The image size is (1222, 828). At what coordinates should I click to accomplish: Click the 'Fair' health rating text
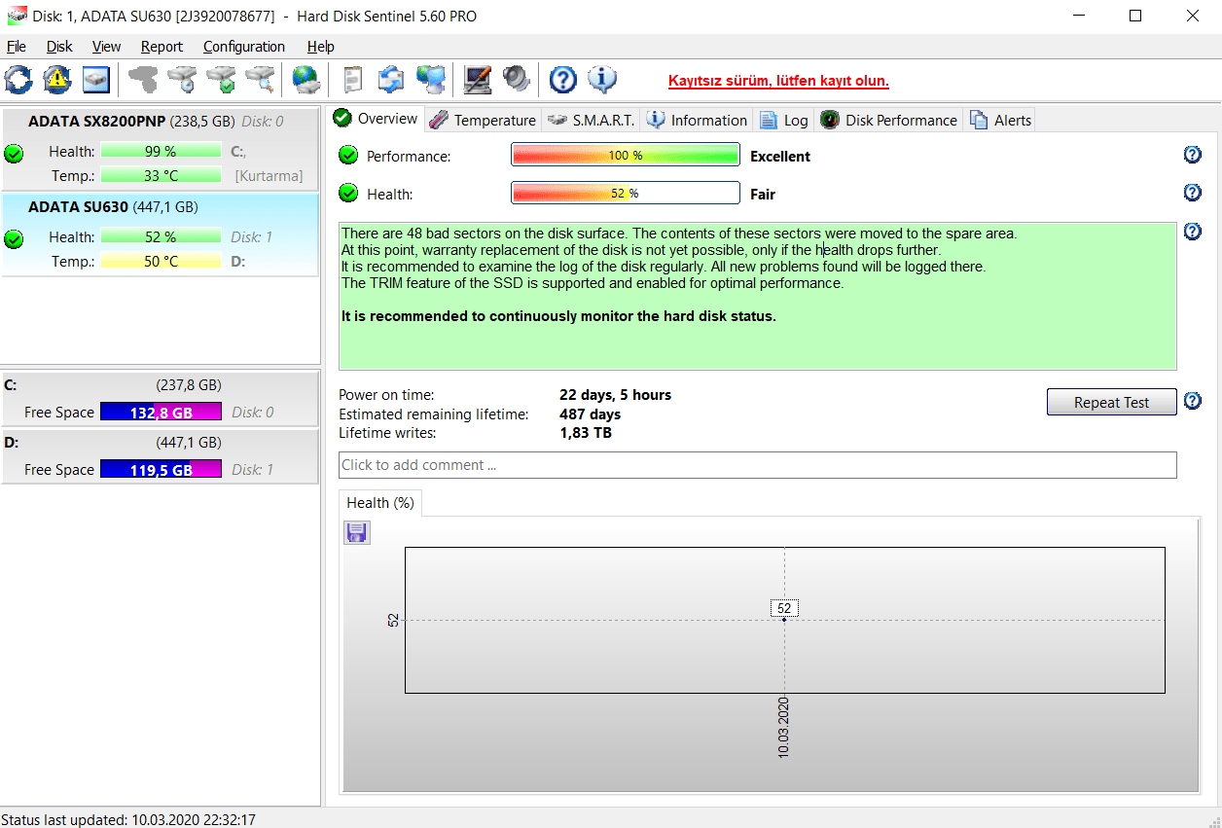tap(763, 194)
